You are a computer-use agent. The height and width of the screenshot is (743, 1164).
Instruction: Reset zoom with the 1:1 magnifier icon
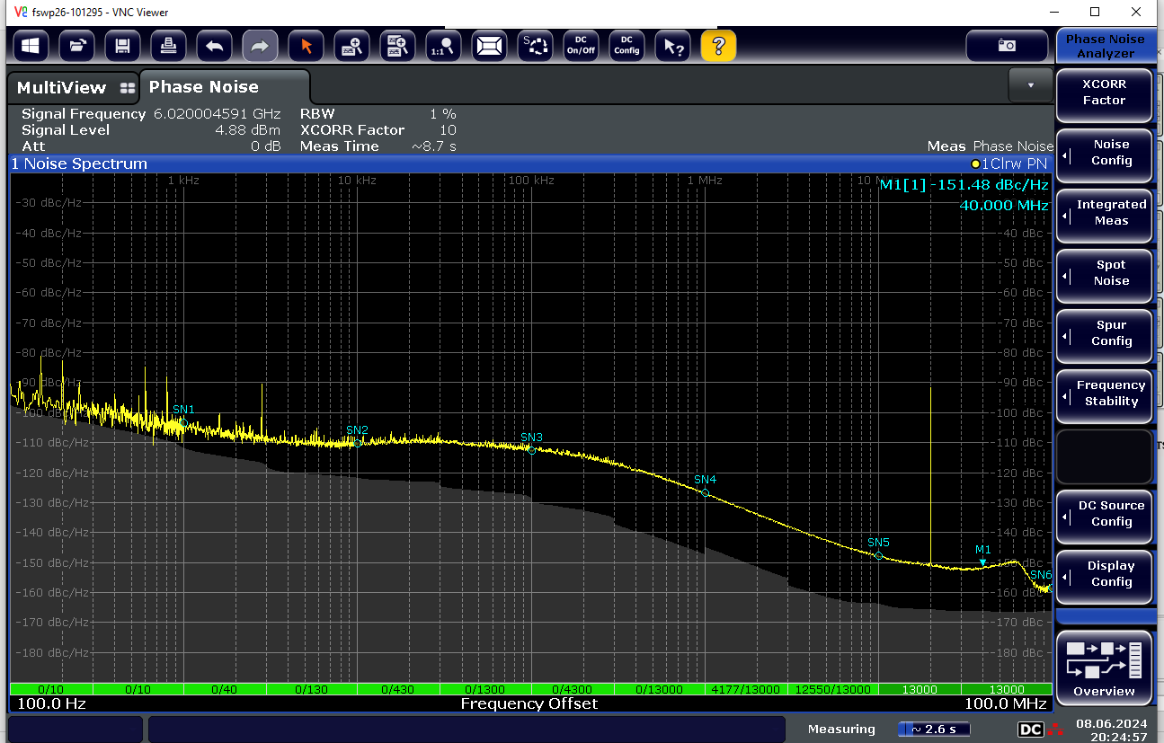click(x=443, y=46)
